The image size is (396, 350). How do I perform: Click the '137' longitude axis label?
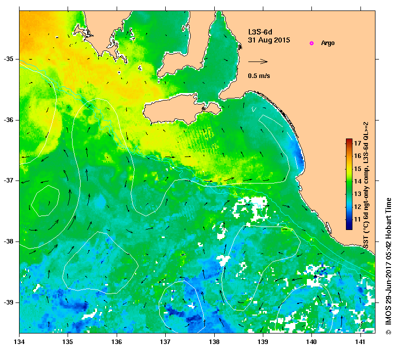coord(165,342)
